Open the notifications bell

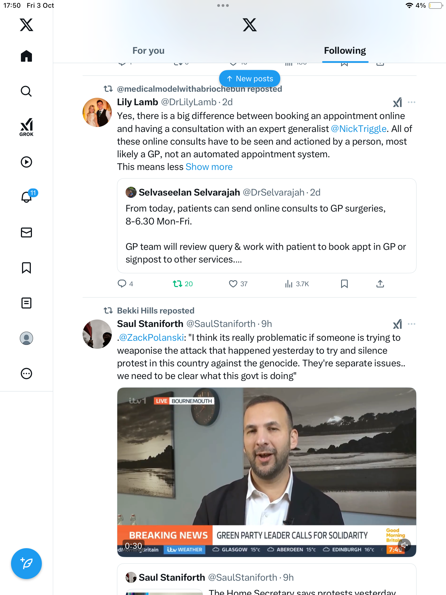(x=27, y=197)
